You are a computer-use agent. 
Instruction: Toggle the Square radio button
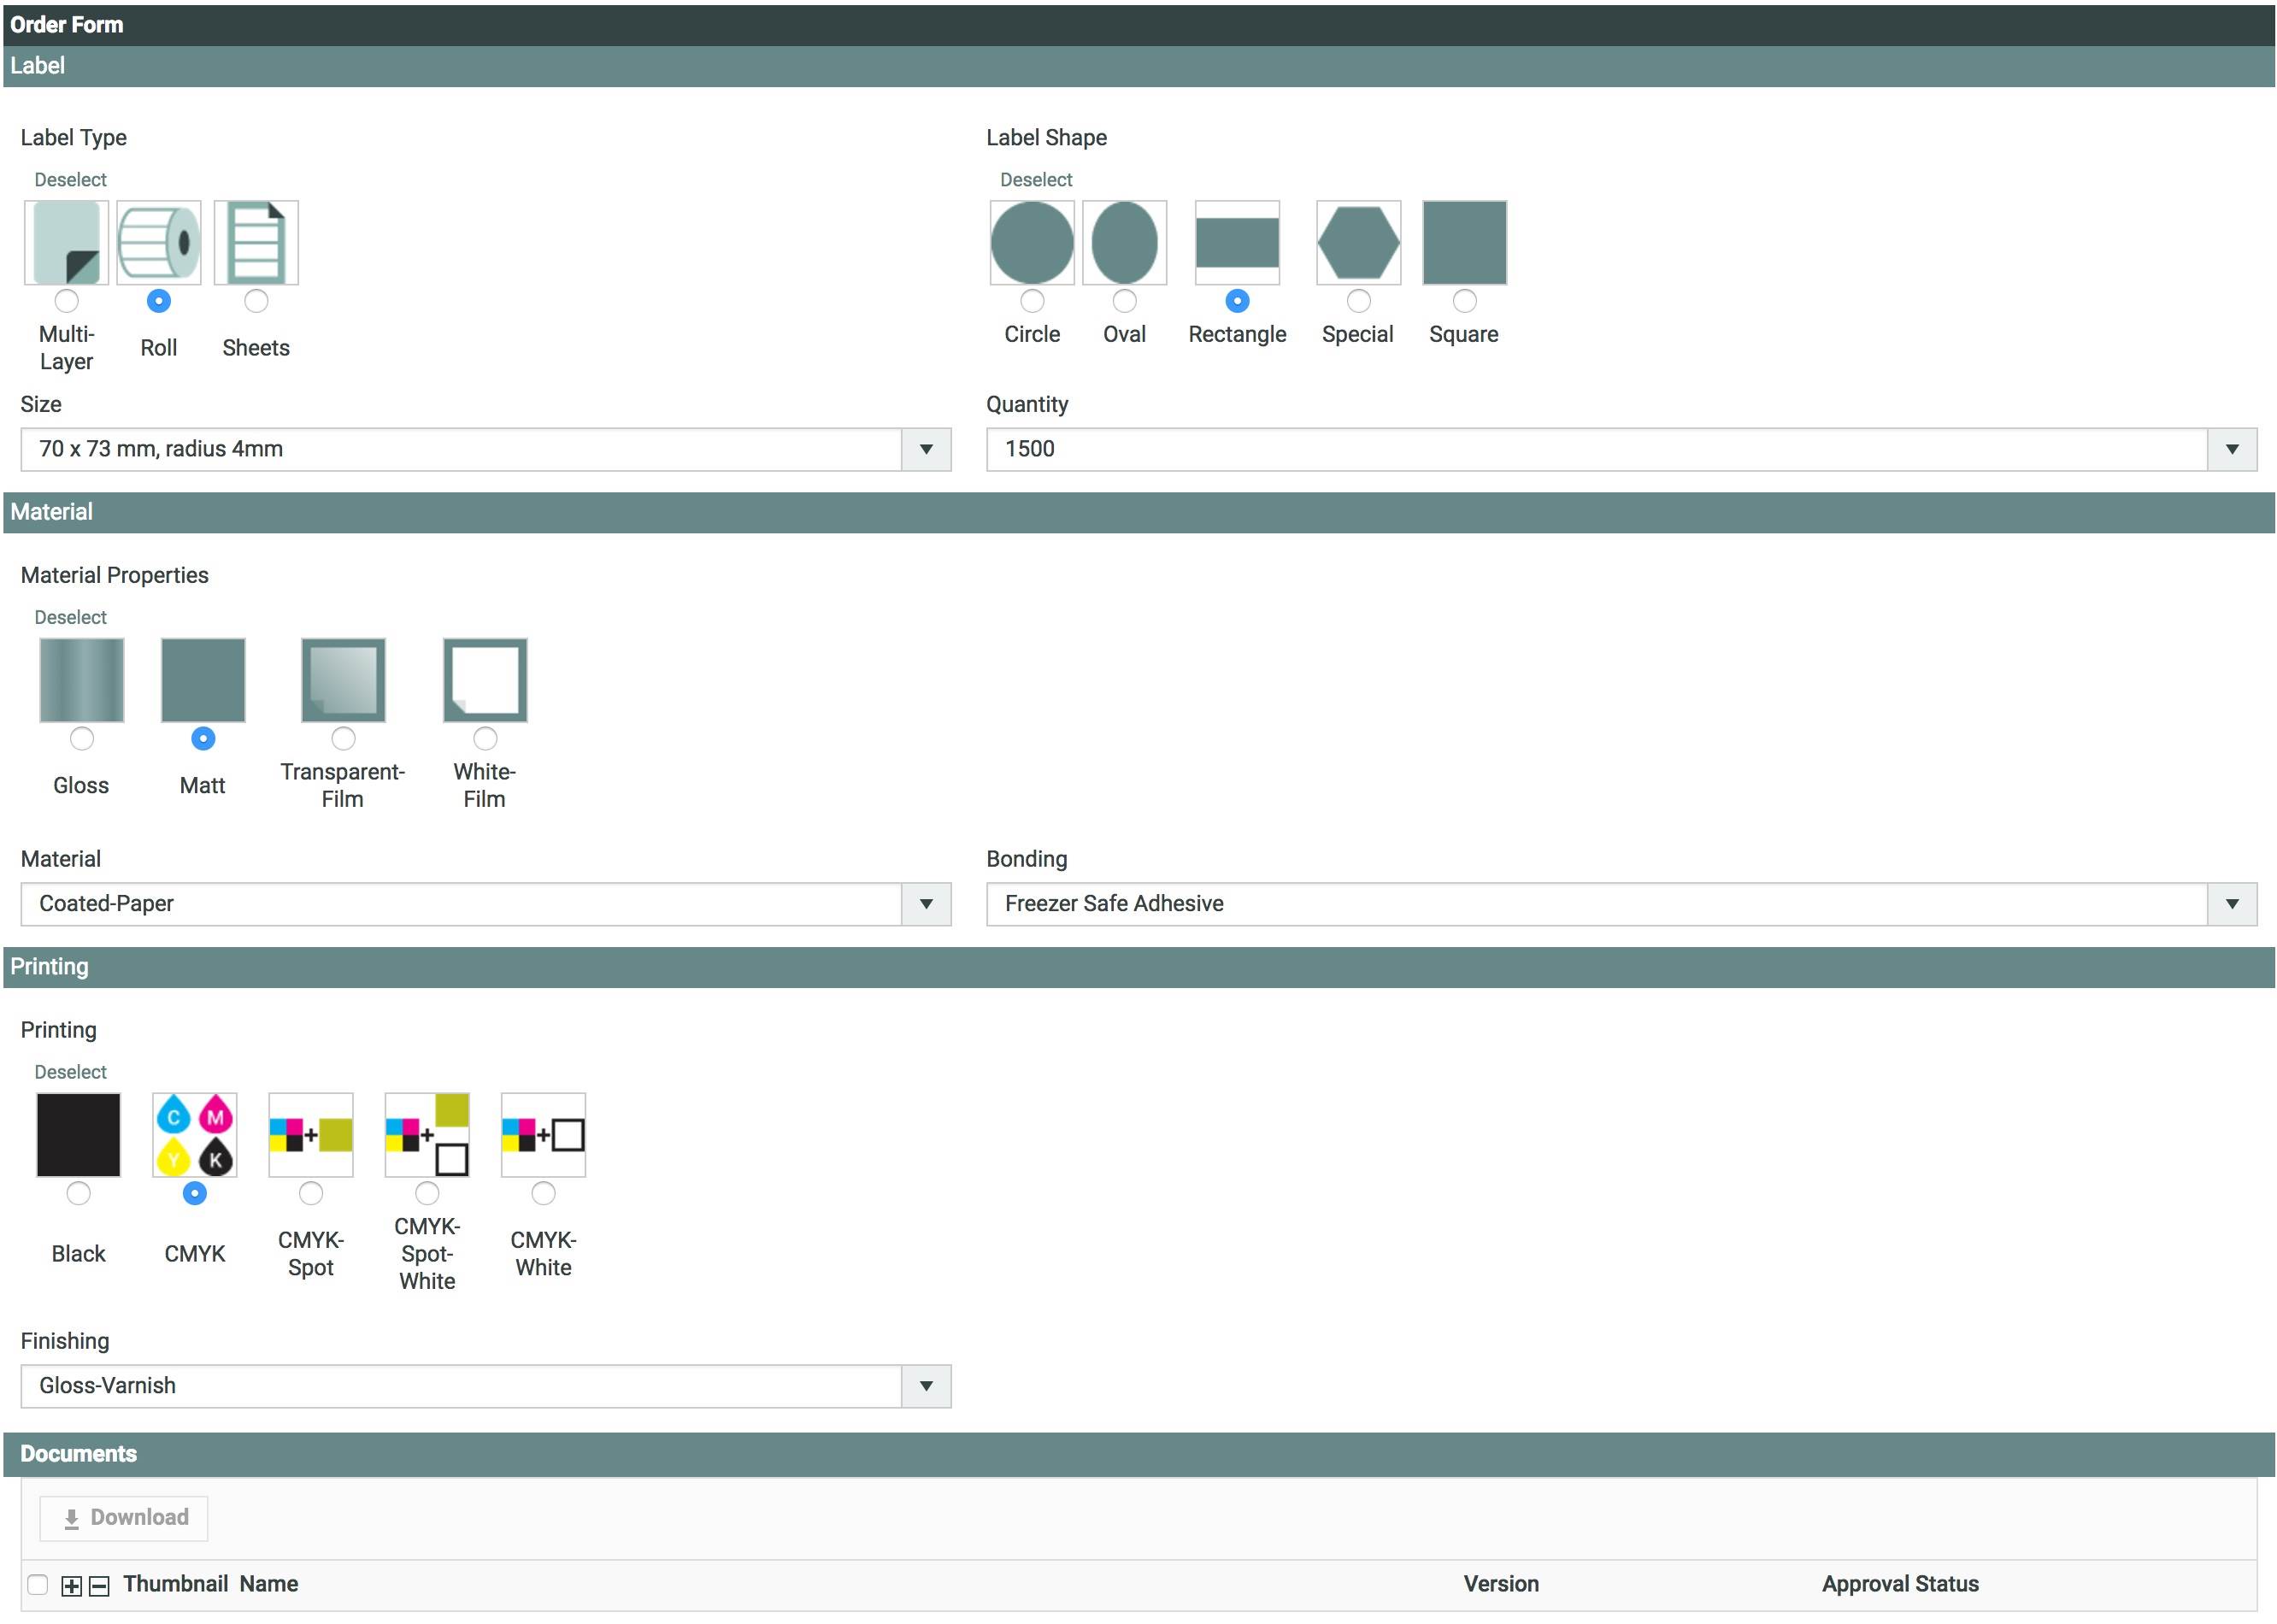[1464, 301]
